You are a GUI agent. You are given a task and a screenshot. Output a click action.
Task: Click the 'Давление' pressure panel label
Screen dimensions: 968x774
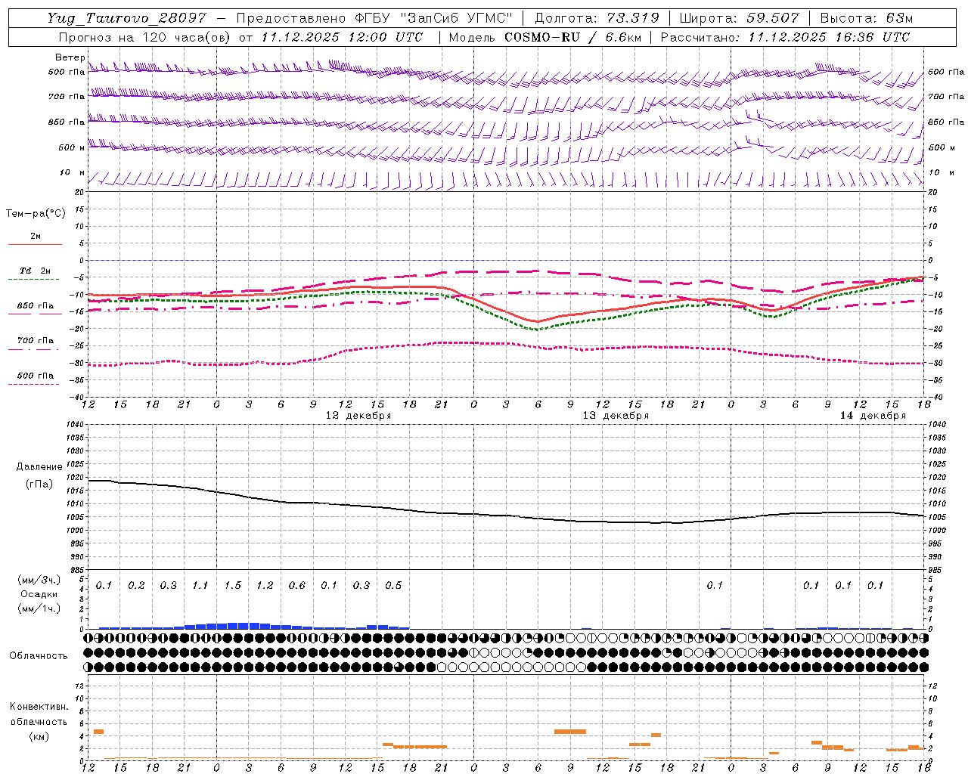39,467
